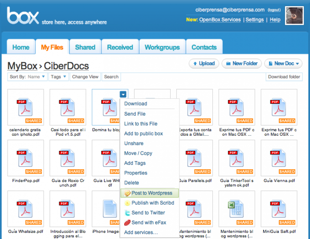Click the Box logo
310x239 pixels.
point(23,16)
